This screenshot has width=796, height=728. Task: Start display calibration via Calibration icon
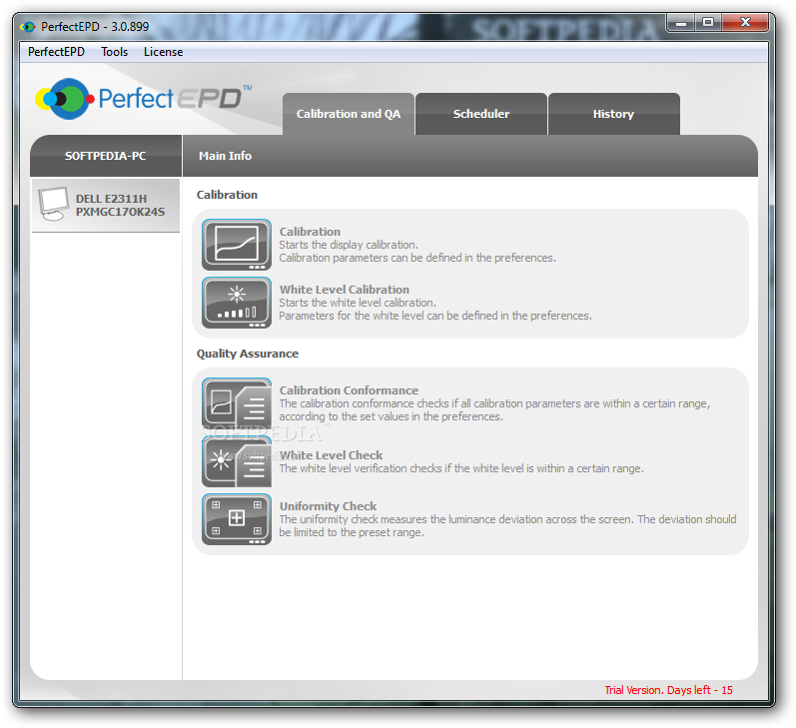237,245
